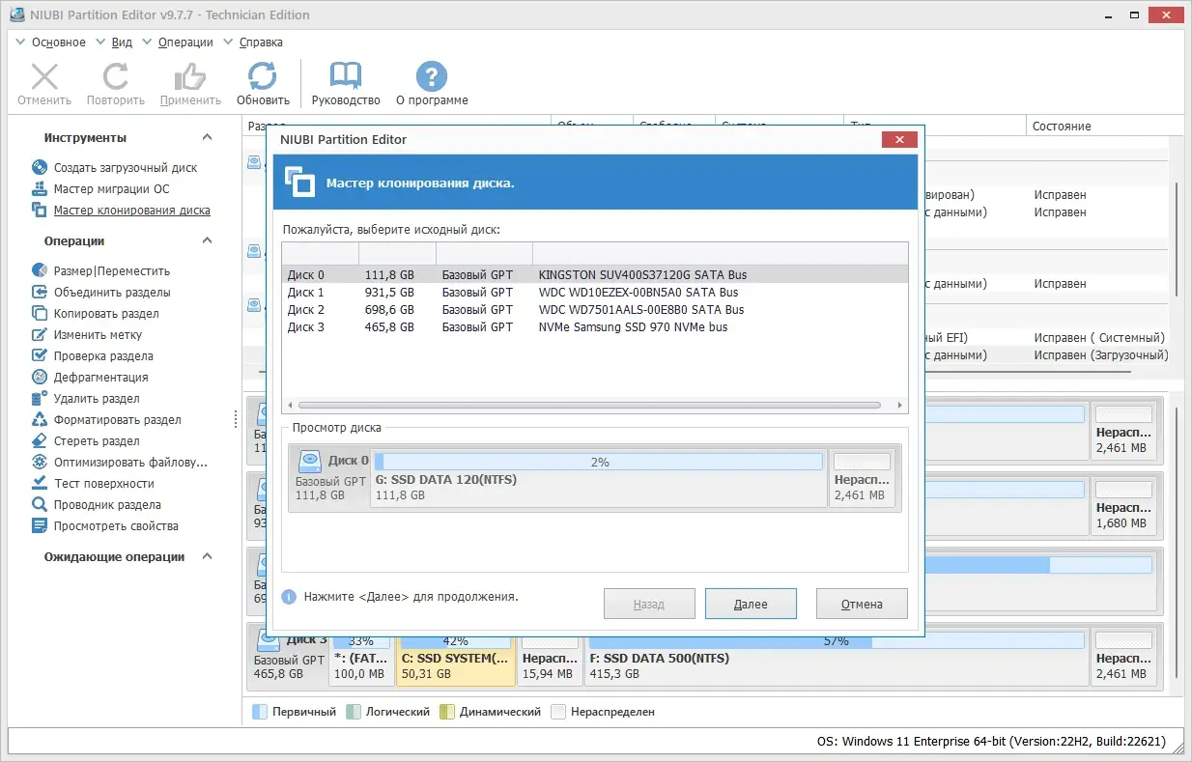
Task: Select the 15,94 MB unallocated block
Action: coord(550,658)
